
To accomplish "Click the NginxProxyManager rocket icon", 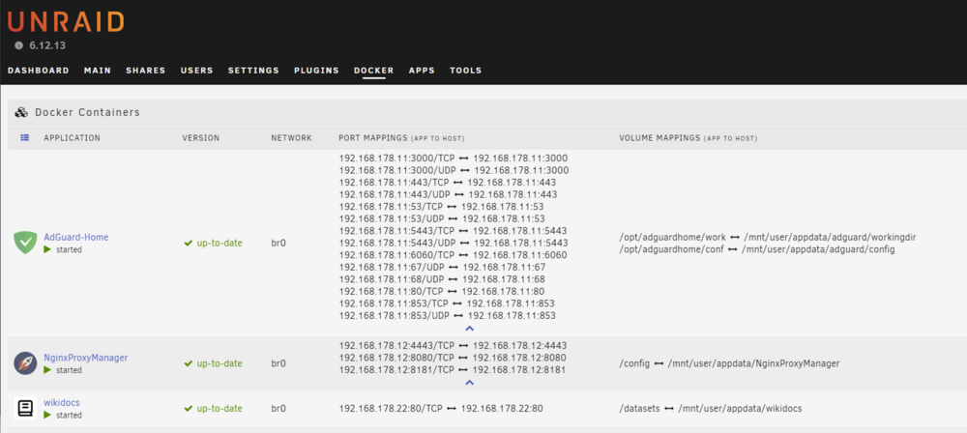I will (25, 363).
